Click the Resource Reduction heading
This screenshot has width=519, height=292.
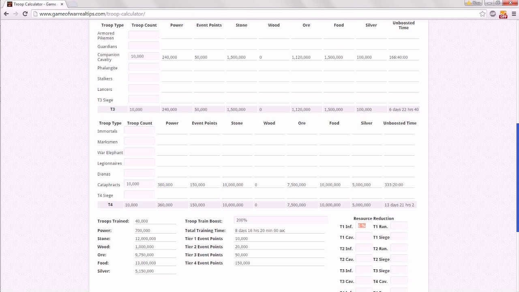point(373,218)
